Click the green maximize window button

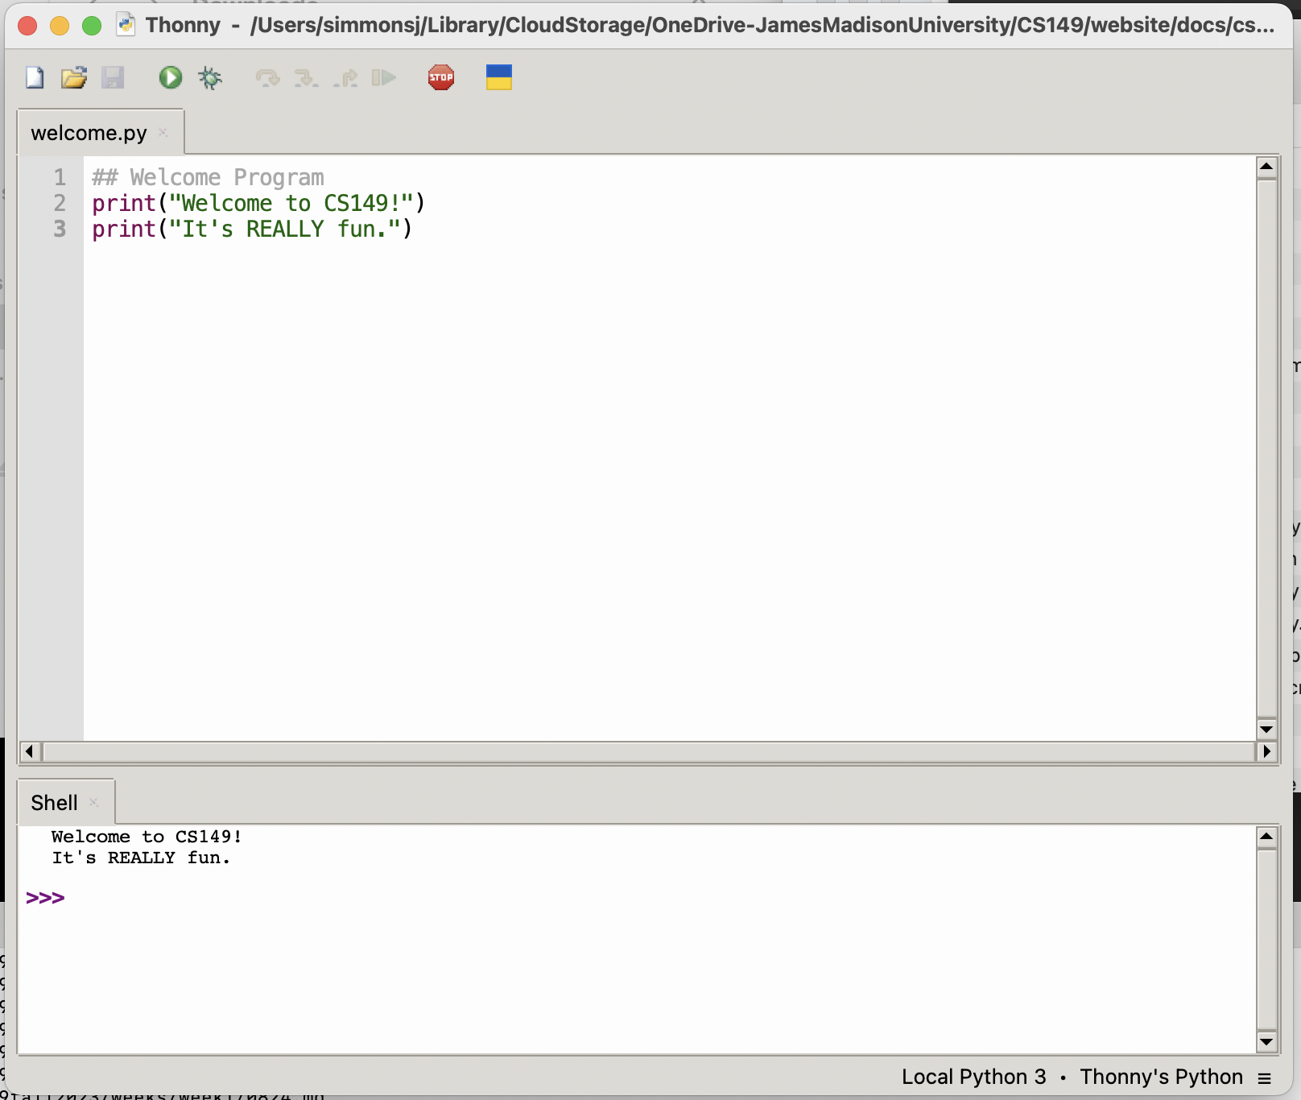pos(92,26)
